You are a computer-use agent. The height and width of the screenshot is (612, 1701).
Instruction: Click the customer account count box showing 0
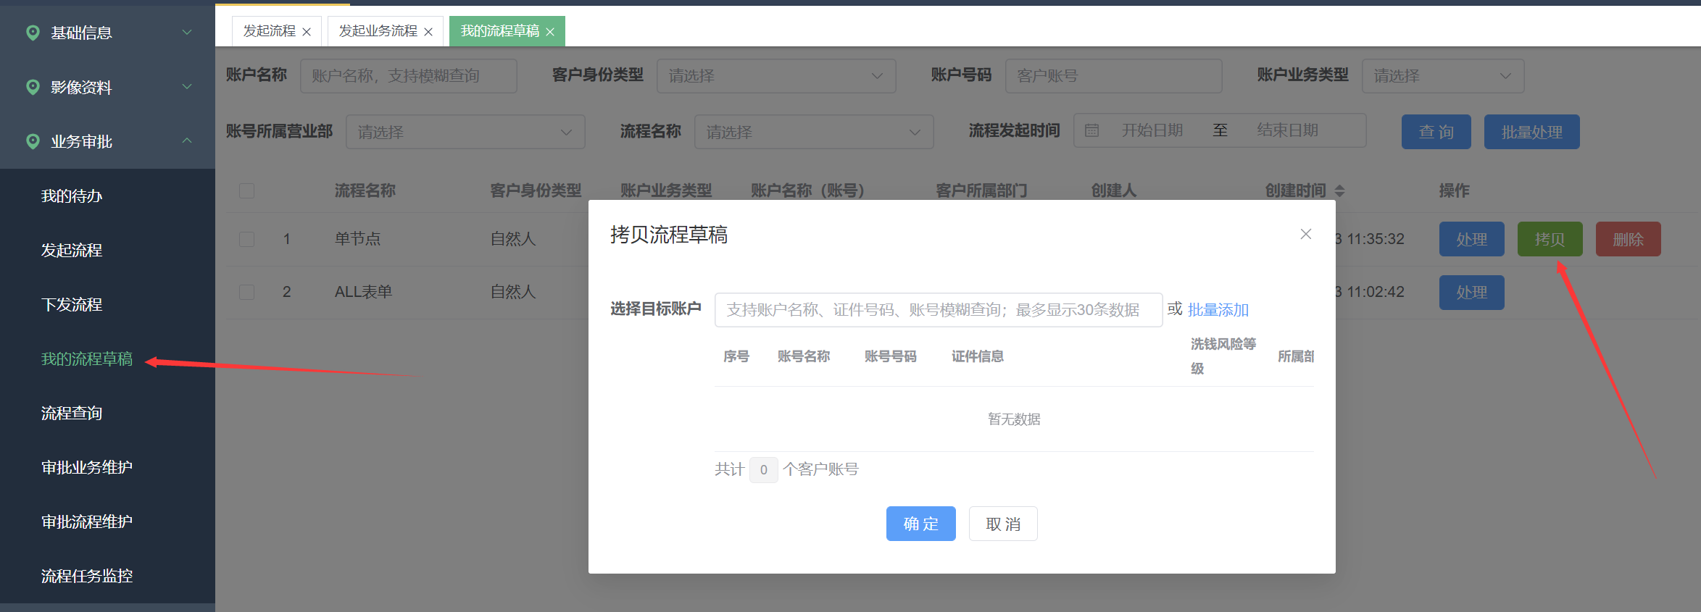point(764,469)
